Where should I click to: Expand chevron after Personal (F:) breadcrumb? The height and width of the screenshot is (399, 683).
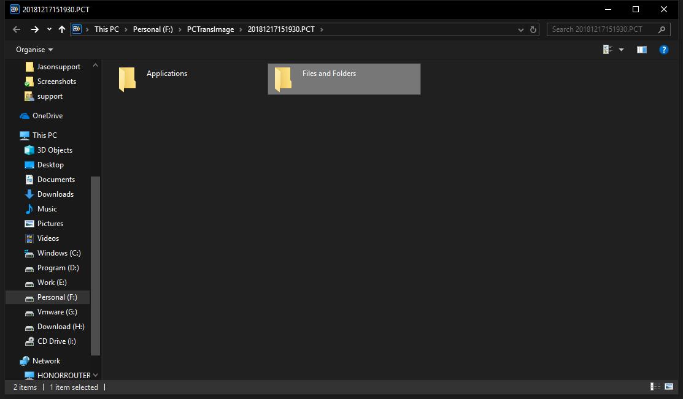click(180, 29)
